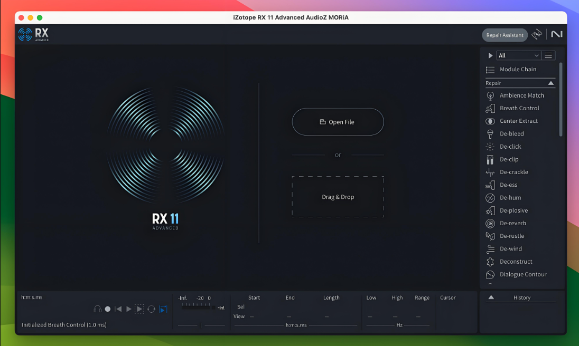This screenshot has width=579, height=346.
Task: Select the De-wind module icon
Action: (x=490, y=249)
